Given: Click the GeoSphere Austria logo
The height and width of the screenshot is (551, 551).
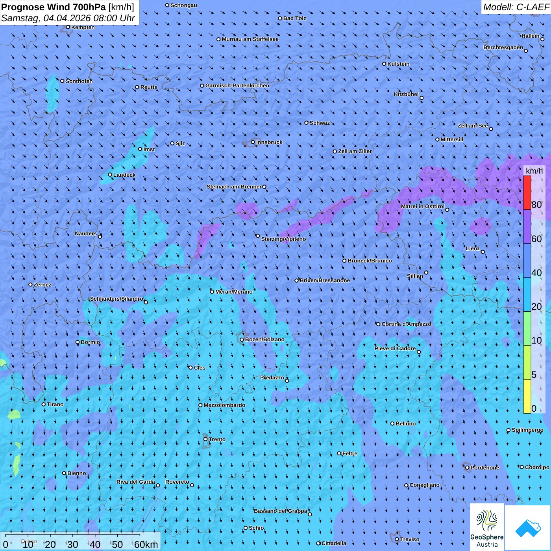Looking at the screenshot, I should click(487, 527).
